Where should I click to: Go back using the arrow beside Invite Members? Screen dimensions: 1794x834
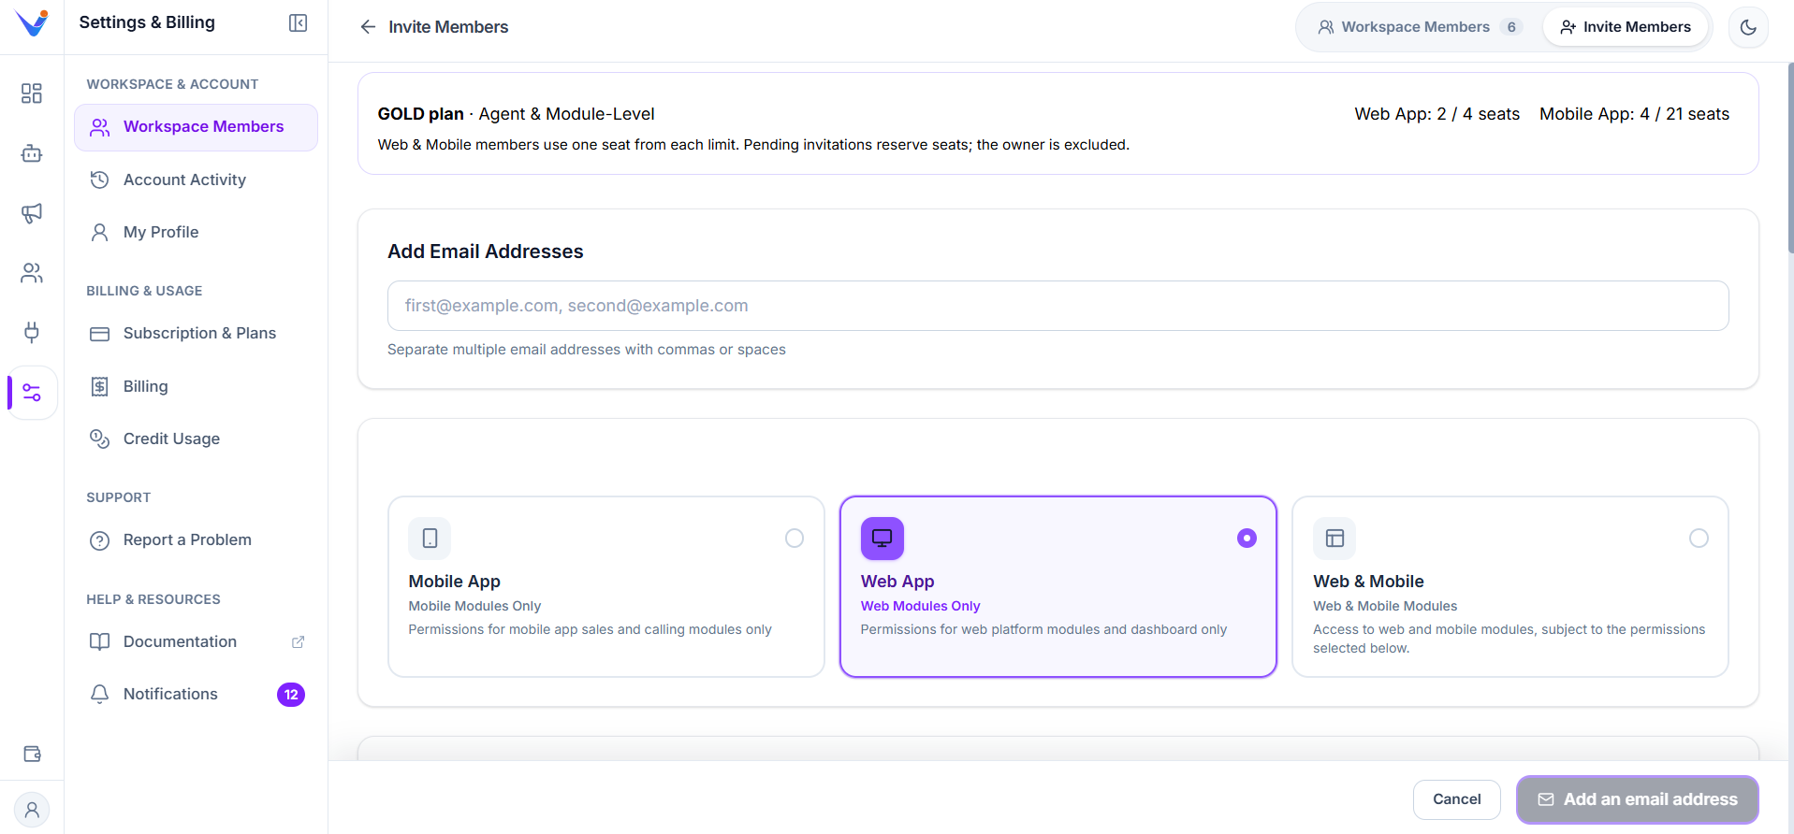(368, 27)
